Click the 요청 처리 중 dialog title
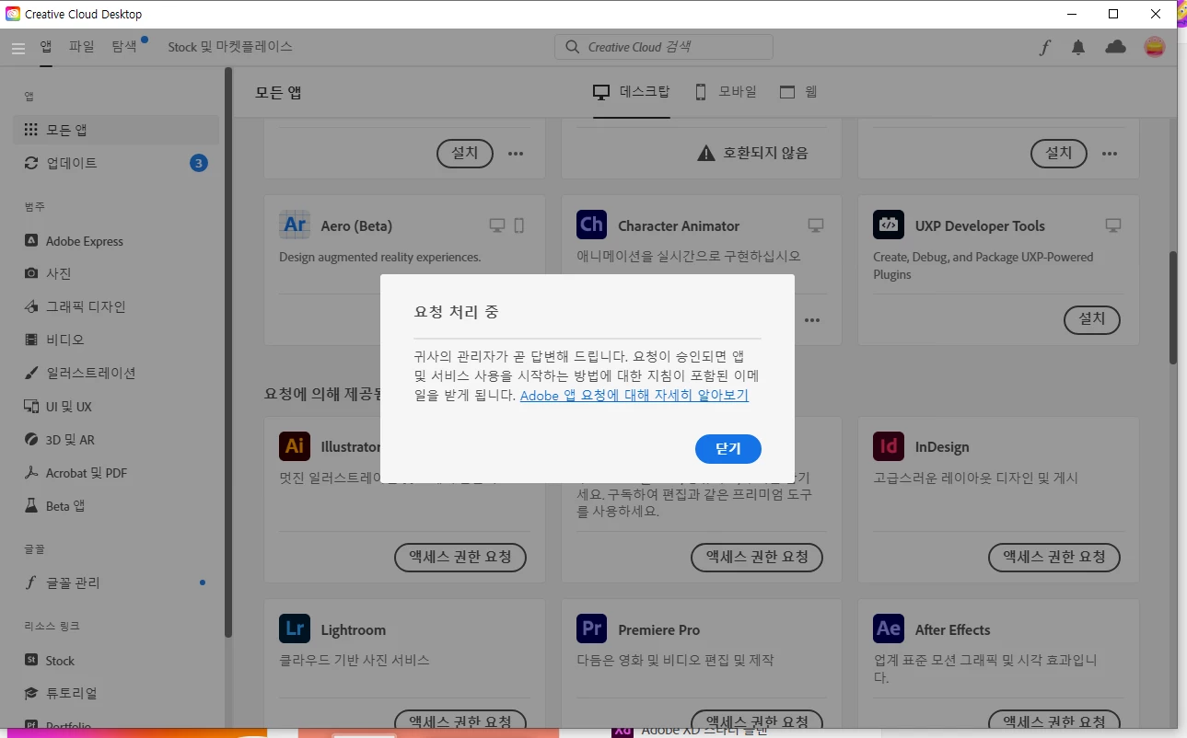The image size is (1187, 738). click(x=457, y=312)
